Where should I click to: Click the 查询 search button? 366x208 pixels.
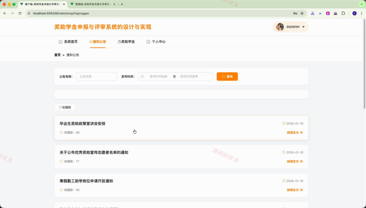pos(227,76)
